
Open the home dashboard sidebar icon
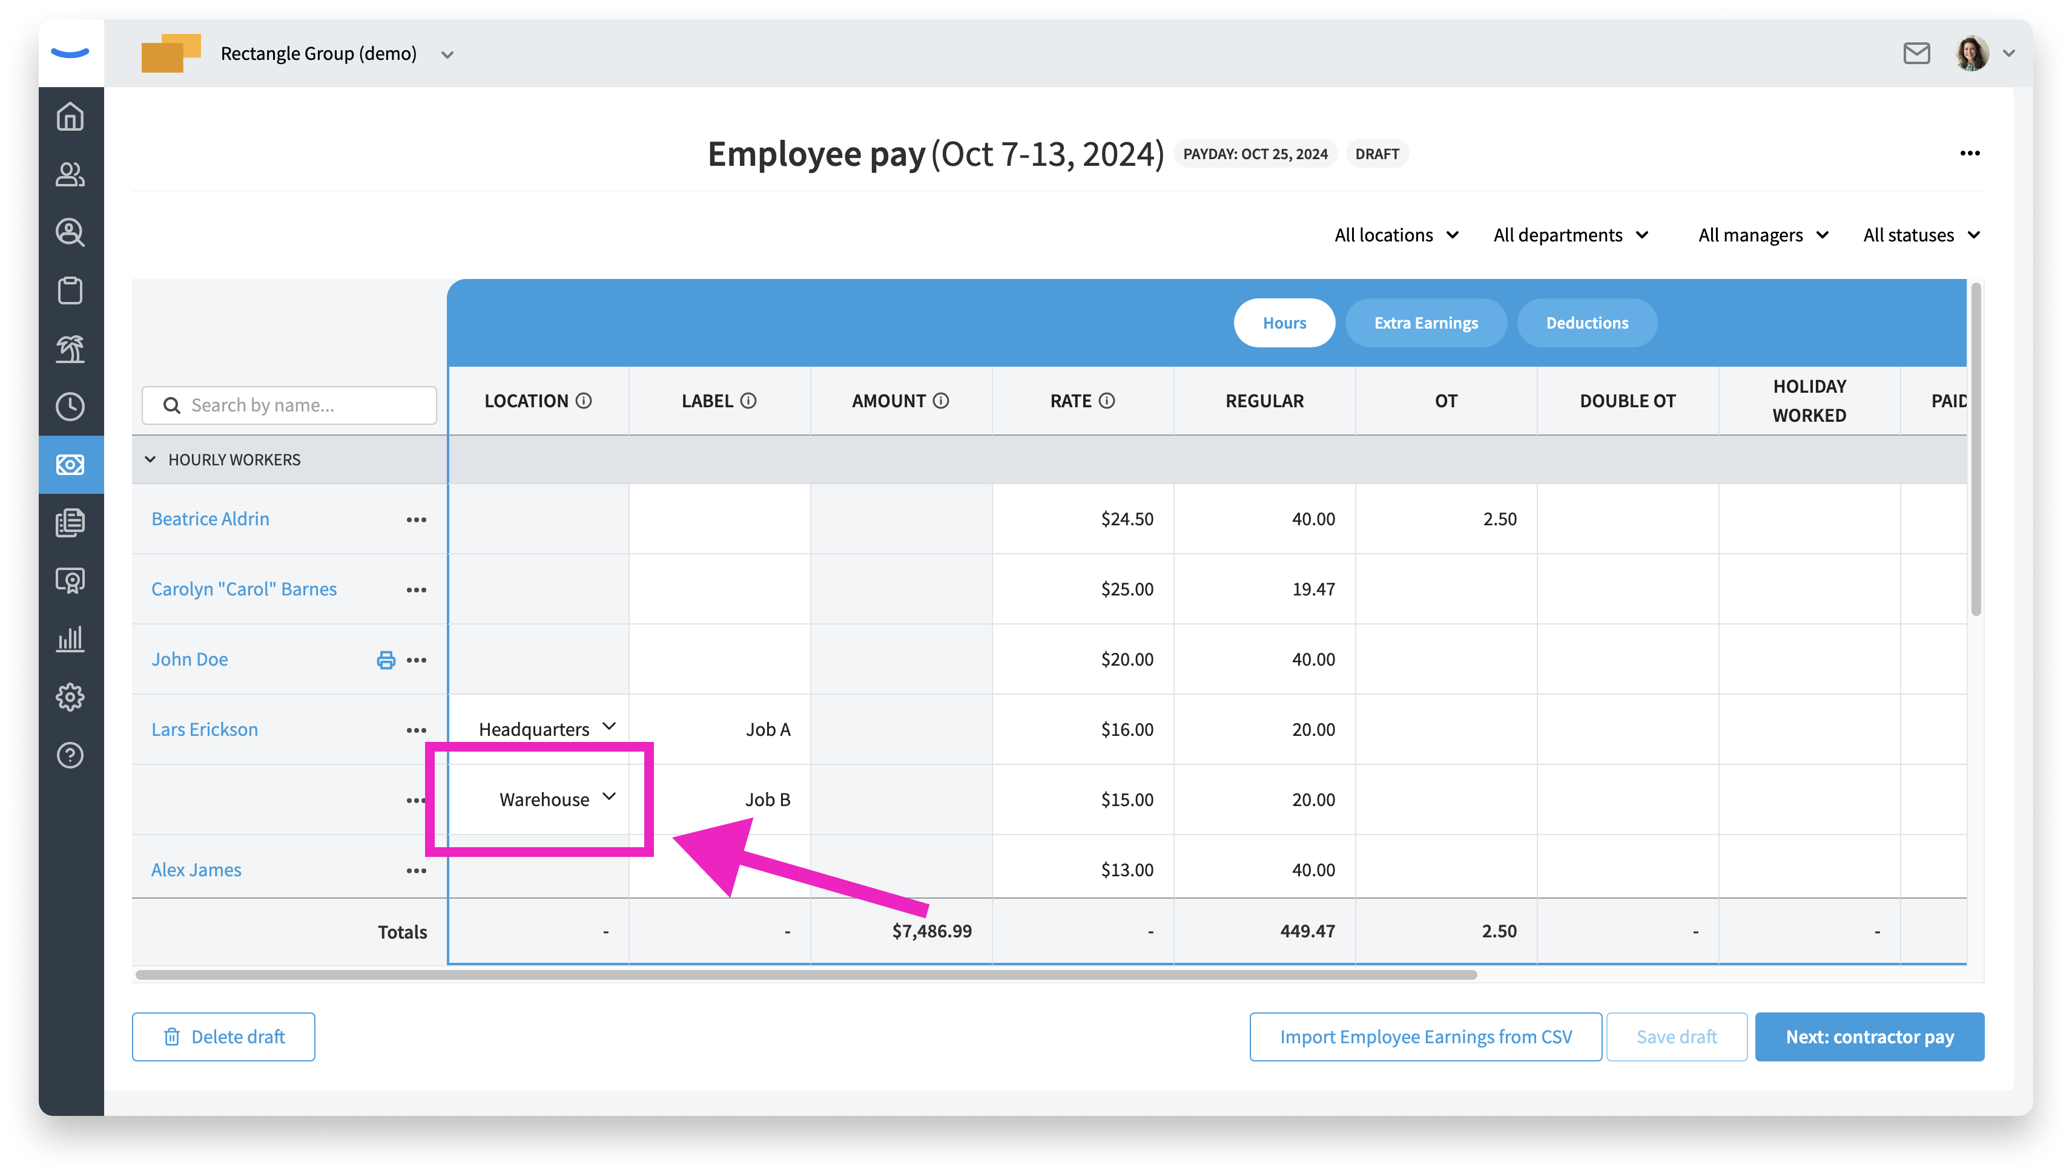[x=70, y=117]
